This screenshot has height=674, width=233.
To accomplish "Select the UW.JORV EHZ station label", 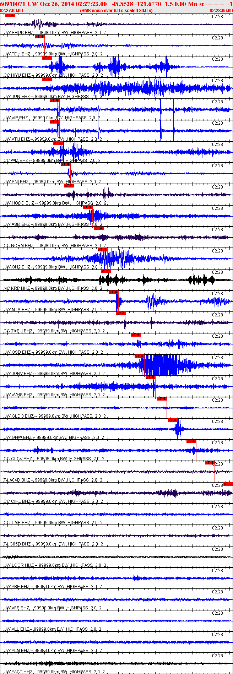I will click(x=18, y=374).
